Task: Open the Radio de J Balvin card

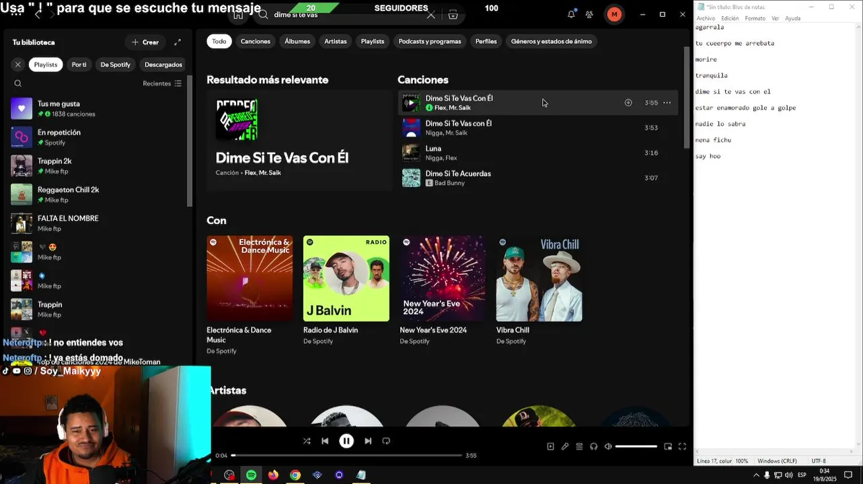Action: [346, 290]
